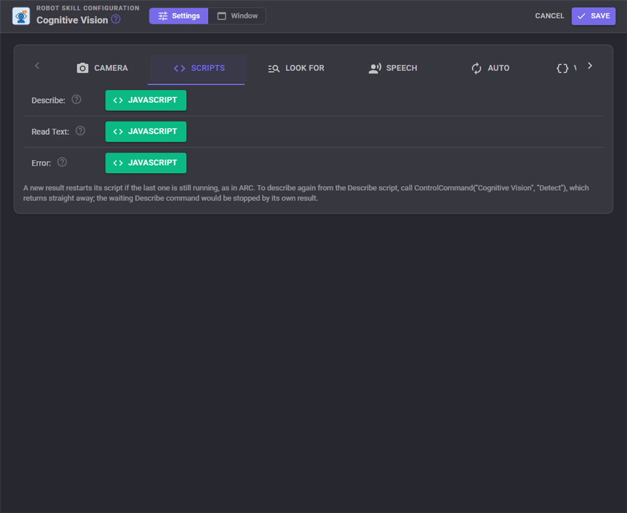Click the 'Describe:' label
This screenshot has height=513, width=627.
click(x=48, y=101)
